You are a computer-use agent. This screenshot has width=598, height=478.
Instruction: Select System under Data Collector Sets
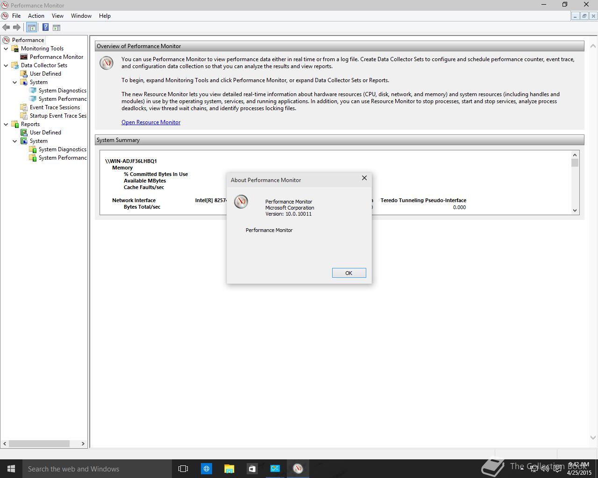tap(38, 82)
